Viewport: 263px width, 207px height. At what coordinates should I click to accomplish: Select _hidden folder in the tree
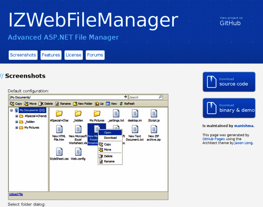[29, 122]
